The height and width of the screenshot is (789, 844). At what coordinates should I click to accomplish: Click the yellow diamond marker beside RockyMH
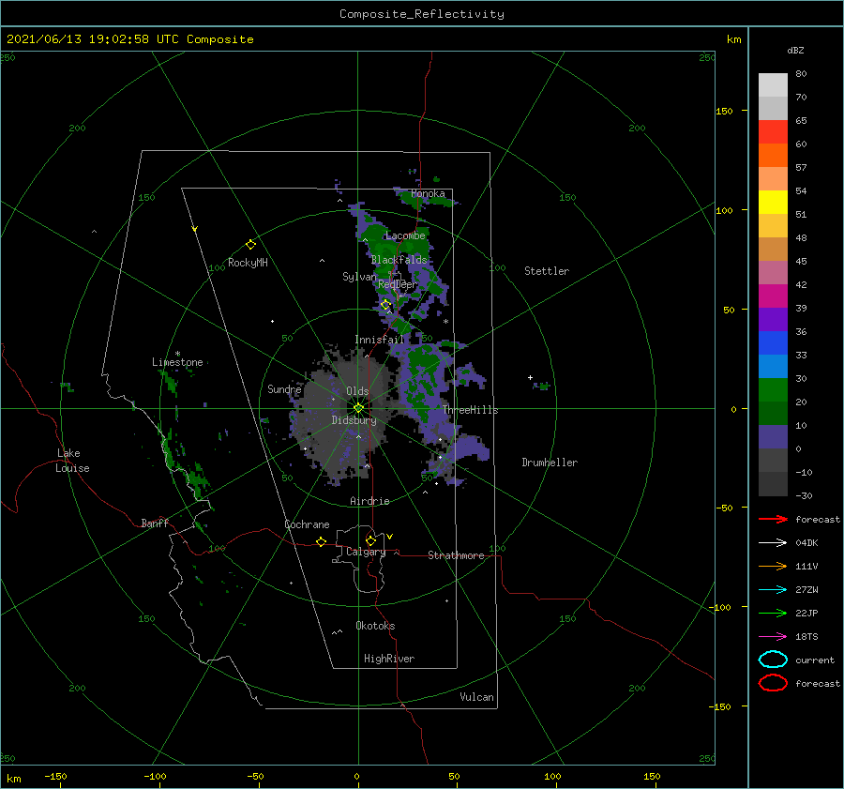[250, 245]
